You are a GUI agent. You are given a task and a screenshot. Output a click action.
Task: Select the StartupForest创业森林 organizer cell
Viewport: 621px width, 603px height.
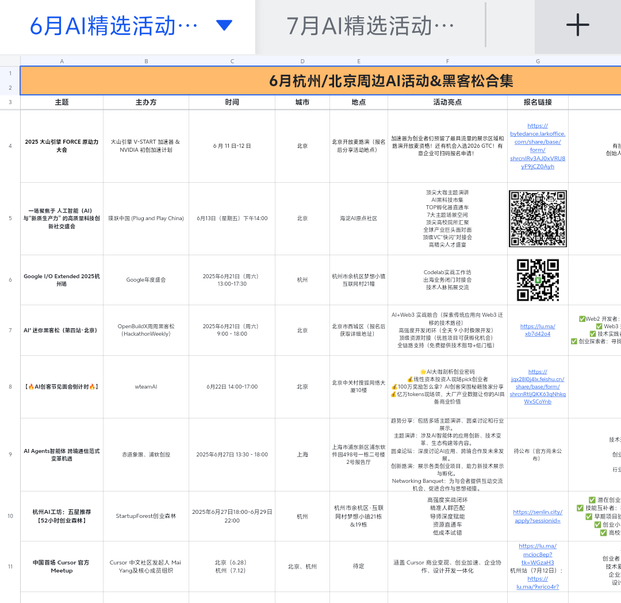[x=146, y=516]
